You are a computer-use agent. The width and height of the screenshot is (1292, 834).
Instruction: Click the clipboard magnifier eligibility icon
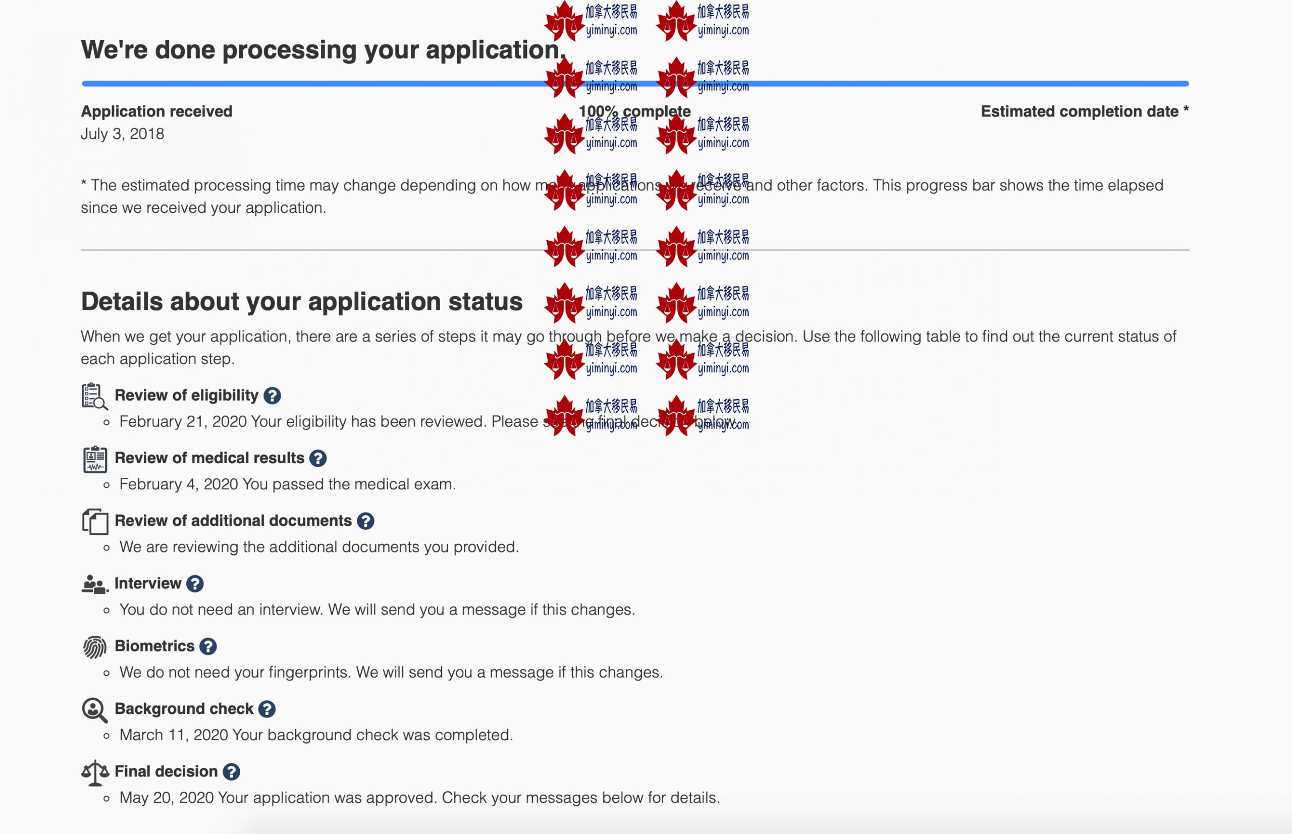tap(94, 397)
